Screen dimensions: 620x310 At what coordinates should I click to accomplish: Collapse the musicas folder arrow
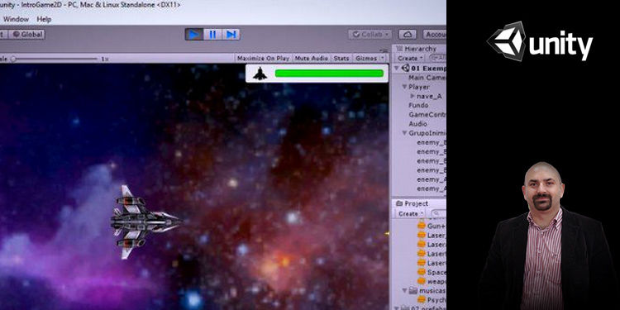404,291
